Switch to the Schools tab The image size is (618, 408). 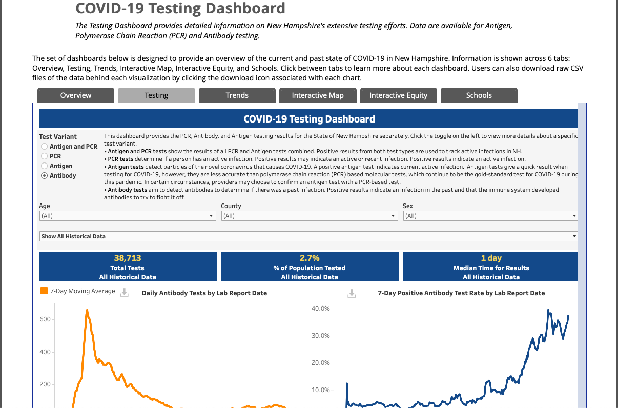click(x=479, y=95)
